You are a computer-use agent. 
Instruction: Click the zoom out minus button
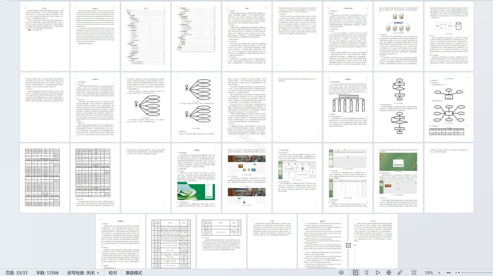click(x=449, y=273)
